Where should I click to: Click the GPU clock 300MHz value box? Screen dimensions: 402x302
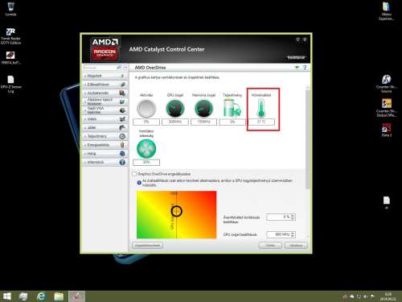coord(175,122)
